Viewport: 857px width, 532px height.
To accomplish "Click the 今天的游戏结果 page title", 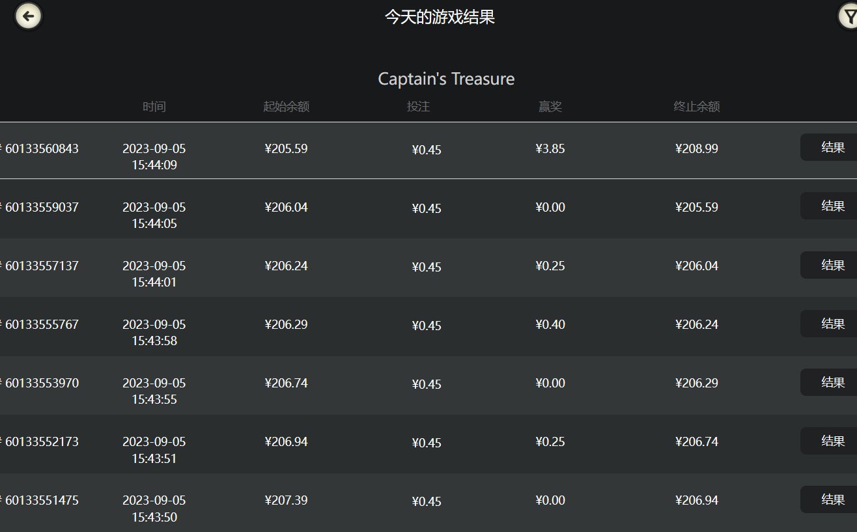I will 440,17.
